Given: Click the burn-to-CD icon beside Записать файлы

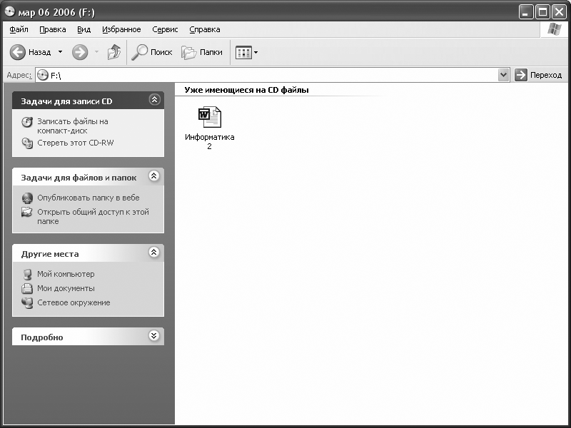Looking at the screenshot, I should (27, 122).
